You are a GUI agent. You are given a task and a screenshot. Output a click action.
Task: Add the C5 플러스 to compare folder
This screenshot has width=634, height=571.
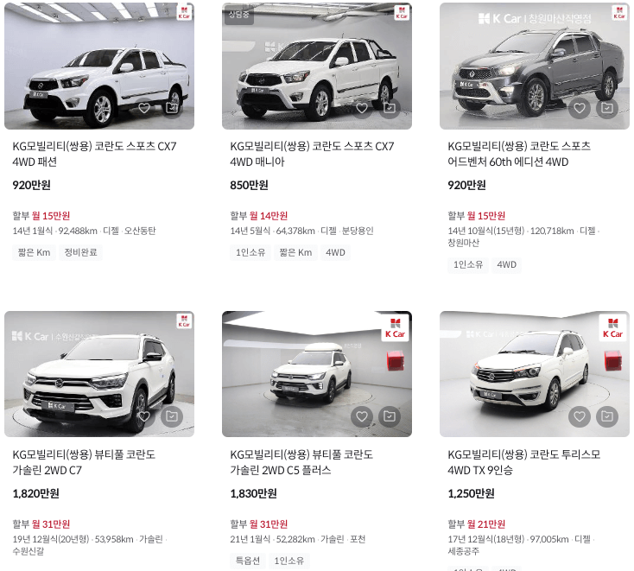[x=390, y=416]
